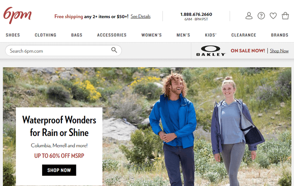Go to homepage via 6pm logo

coord(17,15)
